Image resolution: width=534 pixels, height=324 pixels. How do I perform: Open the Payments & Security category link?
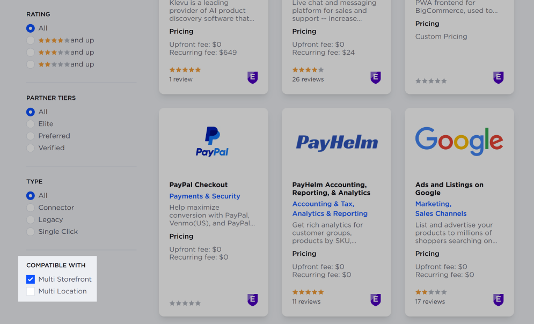point(204,196)
